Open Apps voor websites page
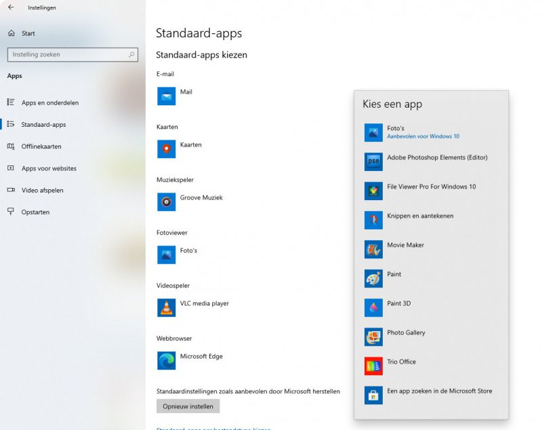The width and height of the screenshot is (542, 430). 49,168
